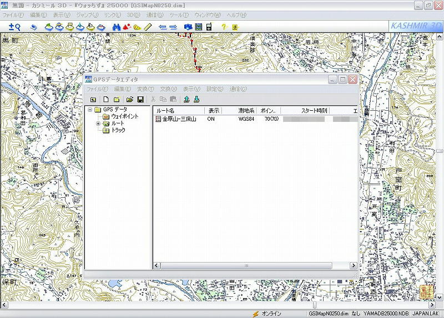The height and width of the screenshot is (318, 444).
Task: Sort by the ルート名 column header
Action: (x=179, y=110)
